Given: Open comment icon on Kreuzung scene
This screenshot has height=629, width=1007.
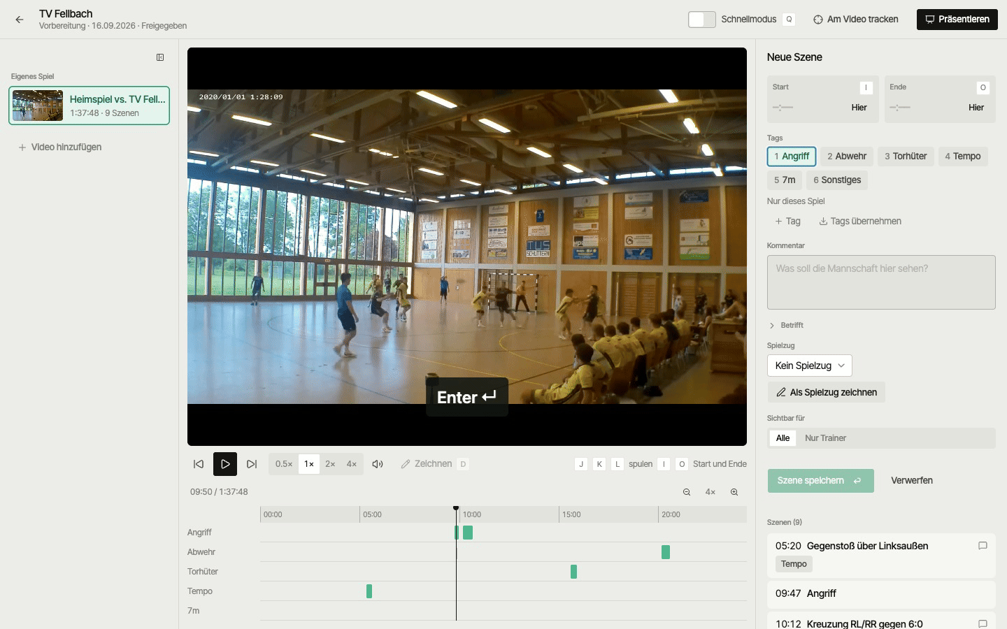Looking at the screenshot, I should pyautogui.click(x=983, y=623).
